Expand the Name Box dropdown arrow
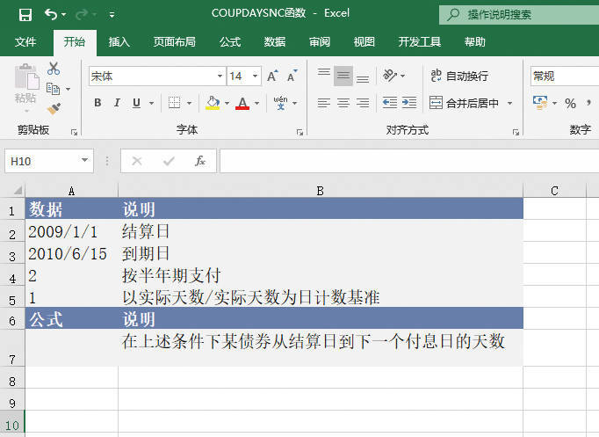Image resolution: width=599 pixels, height=437 pixels. (84, 161)
